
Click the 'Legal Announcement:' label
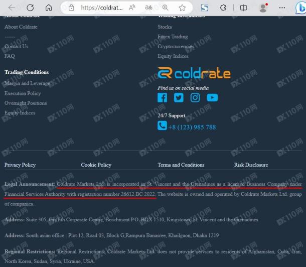(x=30, y=184)
